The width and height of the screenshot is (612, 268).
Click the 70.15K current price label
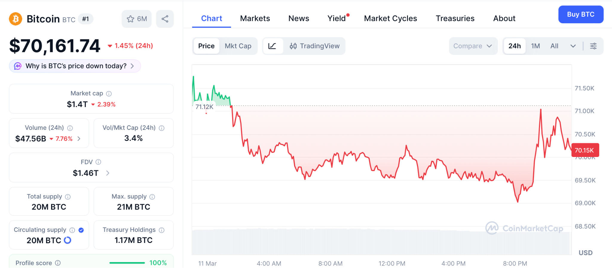(x=585, y=150)
